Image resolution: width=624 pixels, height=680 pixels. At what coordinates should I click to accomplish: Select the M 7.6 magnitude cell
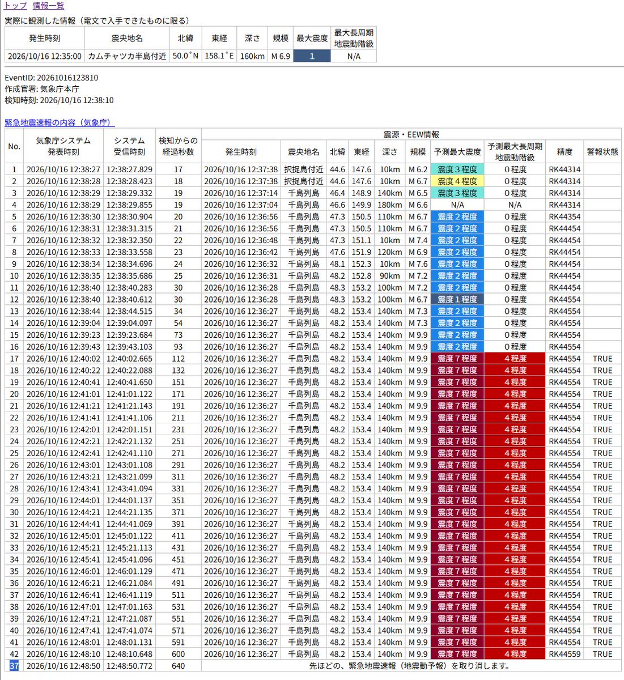point(418,264)
